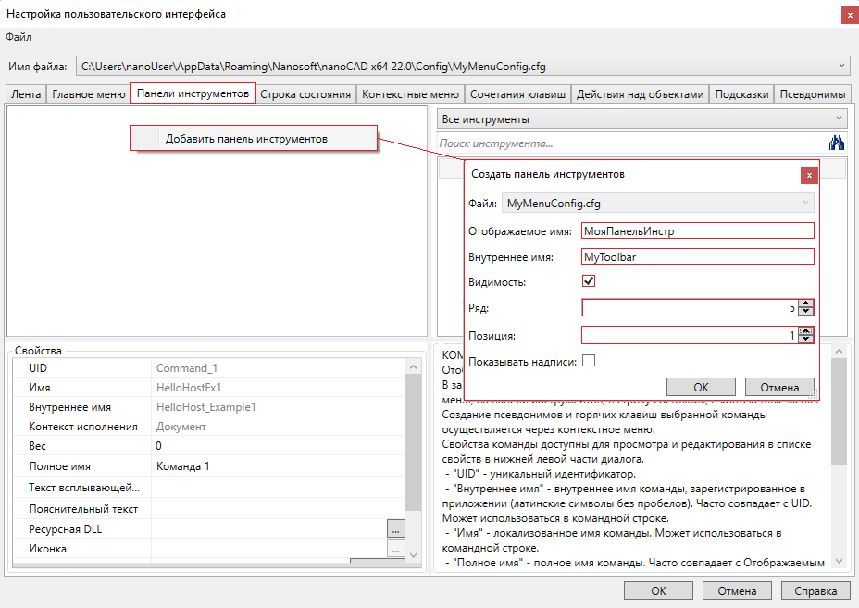Click the binoculars search icon
859x608 pixels.
point(837,143)
